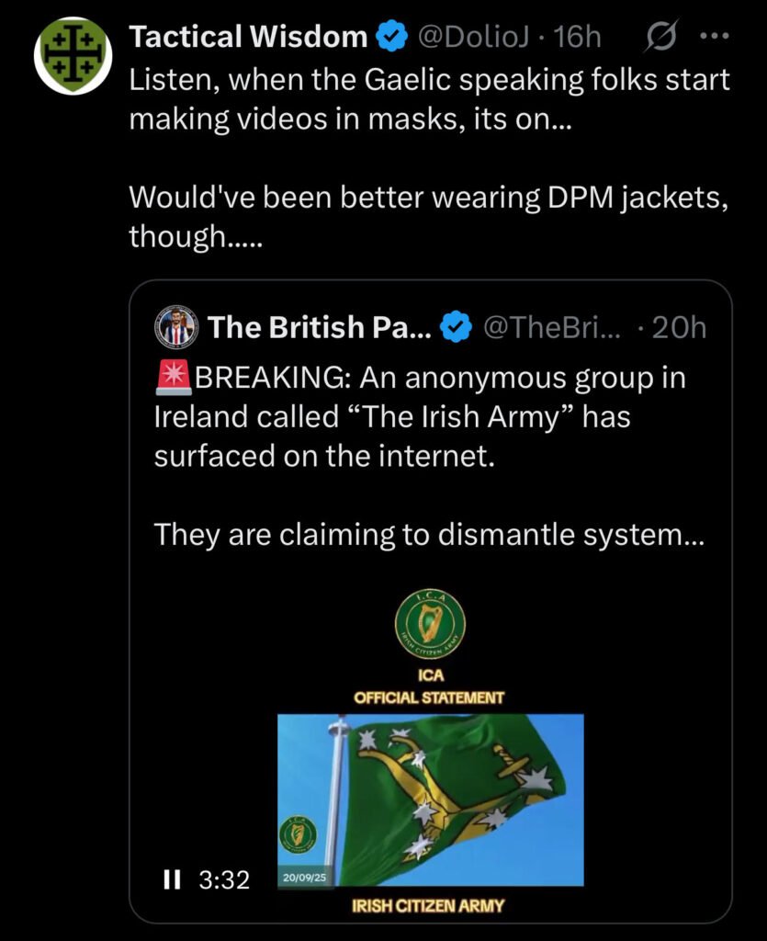Image resolution: width=767 pixels, height=941 pixels.
Task: Click the red siren emoji before BREAKING
Action: click(x=171, y=378)
